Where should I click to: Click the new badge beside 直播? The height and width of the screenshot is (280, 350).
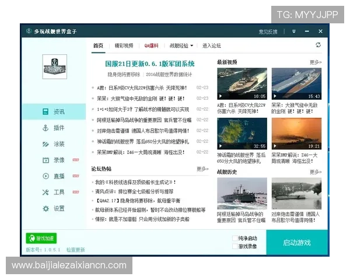click(x=76, y=176)
